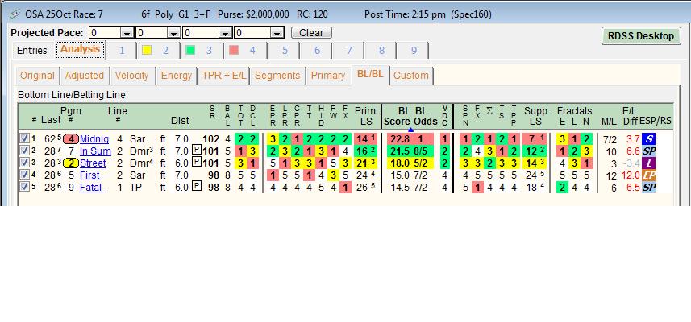Click the Dist column header
The height and width of the screenshot is (322, 691).
pos(180,121)
